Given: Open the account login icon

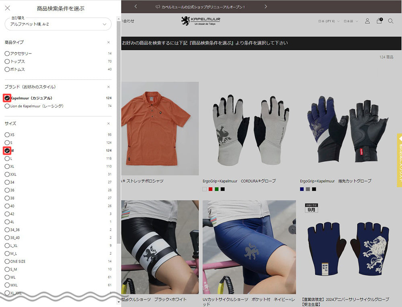Looking at the screenshot, I should 367,21.
